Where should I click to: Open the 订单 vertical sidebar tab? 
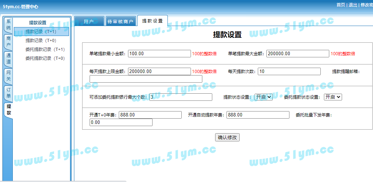(8, 93)
